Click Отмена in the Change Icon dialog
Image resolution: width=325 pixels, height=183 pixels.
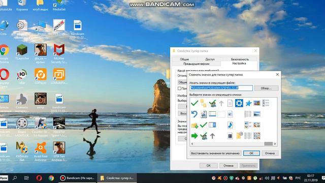(x=270, y=154)
